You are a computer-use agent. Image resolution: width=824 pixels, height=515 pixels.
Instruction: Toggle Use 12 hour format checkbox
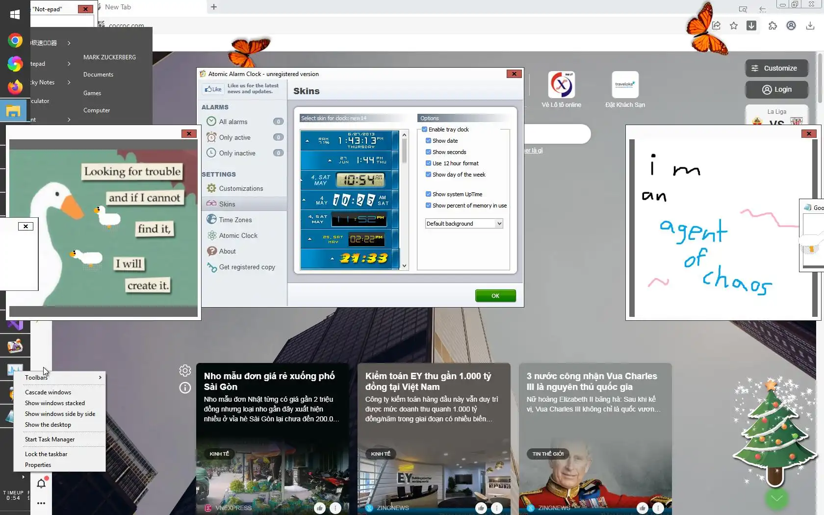pos(429,163)
